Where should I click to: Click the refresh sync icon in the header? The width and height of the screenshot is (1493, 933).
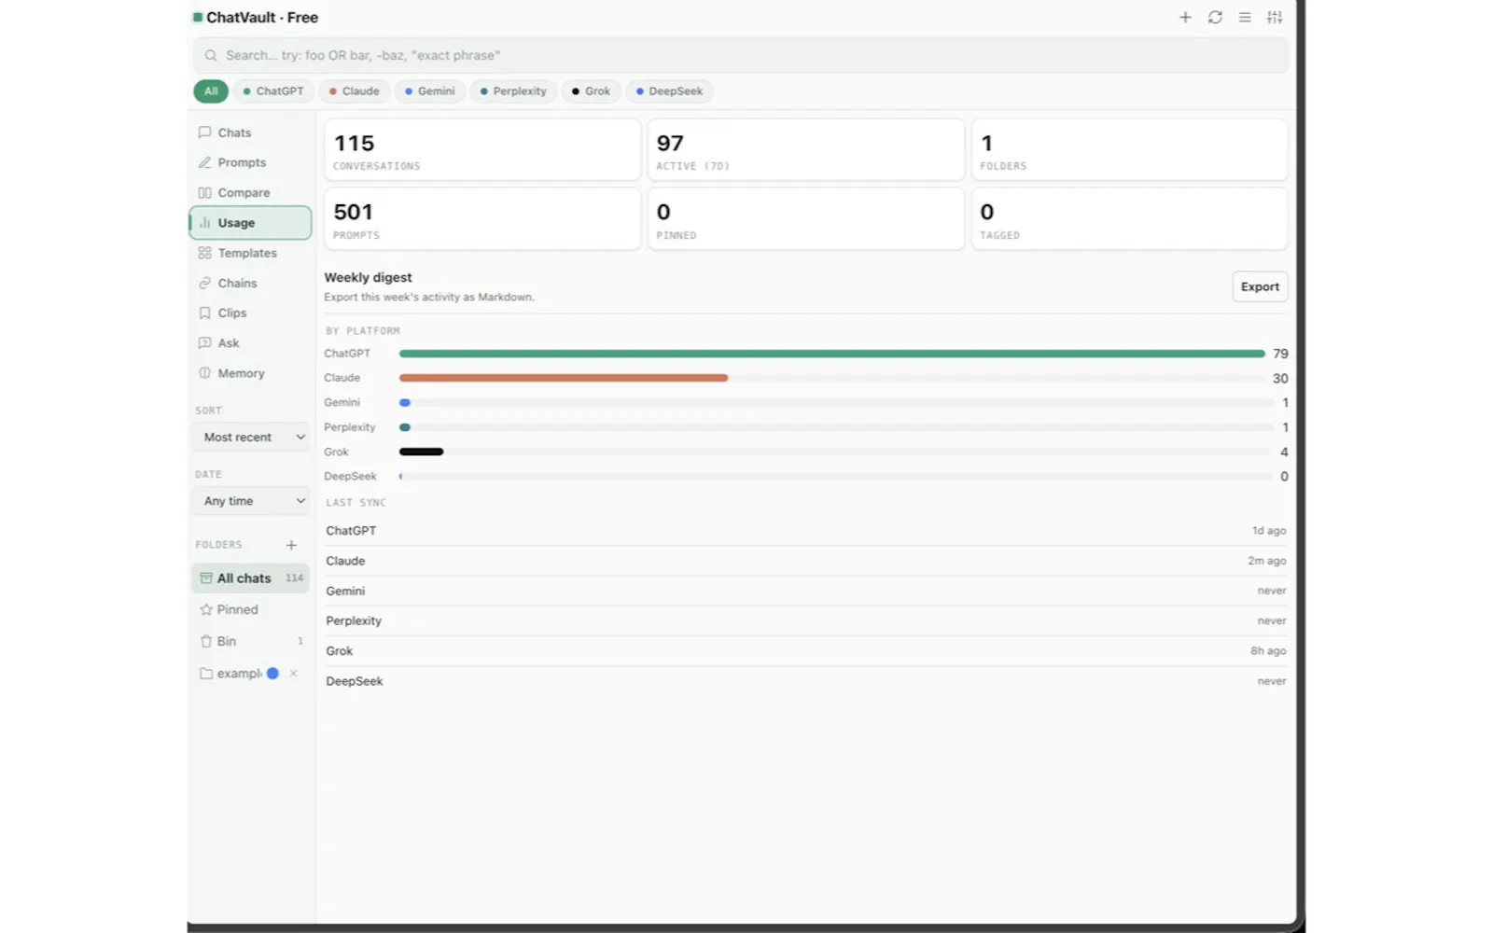coord(1215,18)
